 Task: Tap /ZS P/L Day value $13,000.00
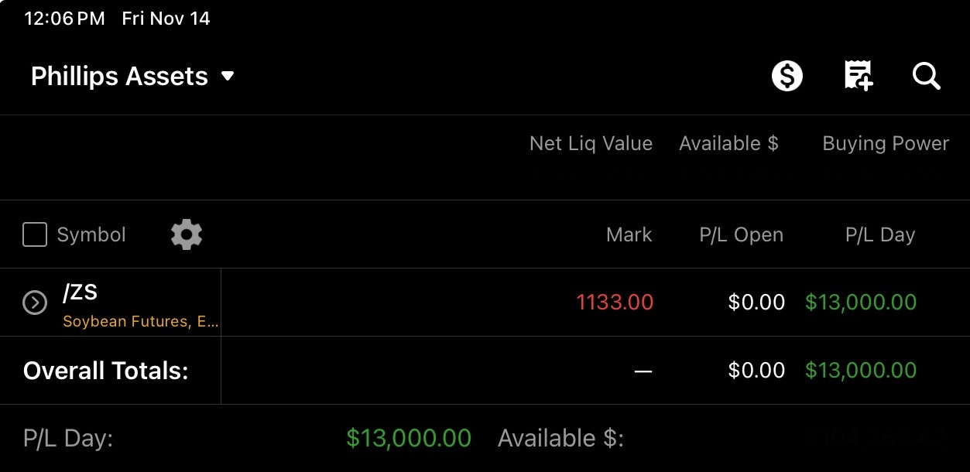point(861,303)
